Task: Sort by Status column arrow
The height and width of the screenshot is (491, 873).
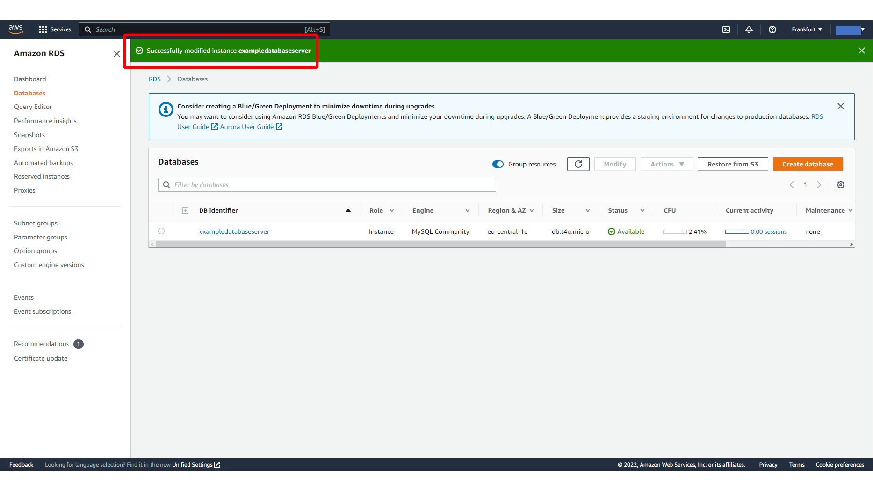Action: [x=642, y=210]
